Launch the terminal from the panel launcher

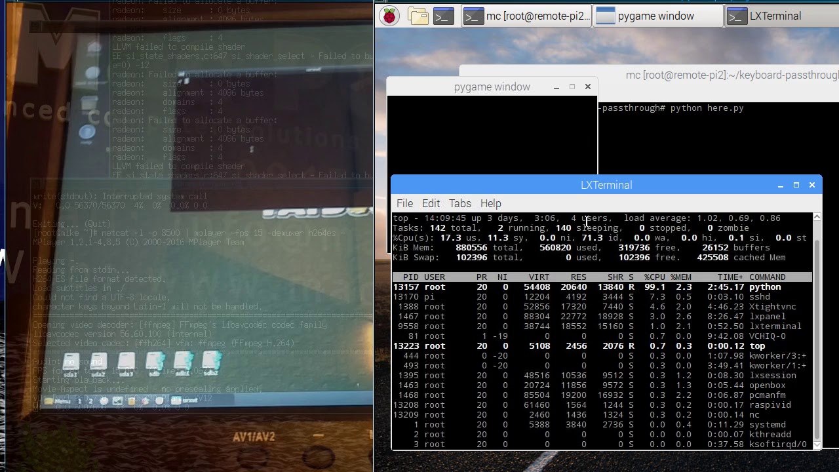[x=444, y=16]
